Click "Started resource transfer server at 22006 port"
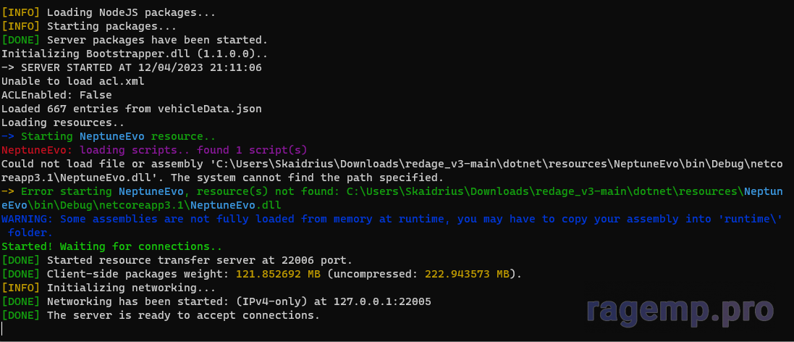 (199, 260)
